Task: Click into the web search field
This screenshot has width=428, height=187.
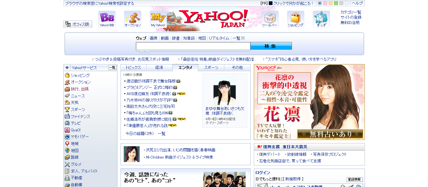Action: pyautogui.click(x=193, y=46)
